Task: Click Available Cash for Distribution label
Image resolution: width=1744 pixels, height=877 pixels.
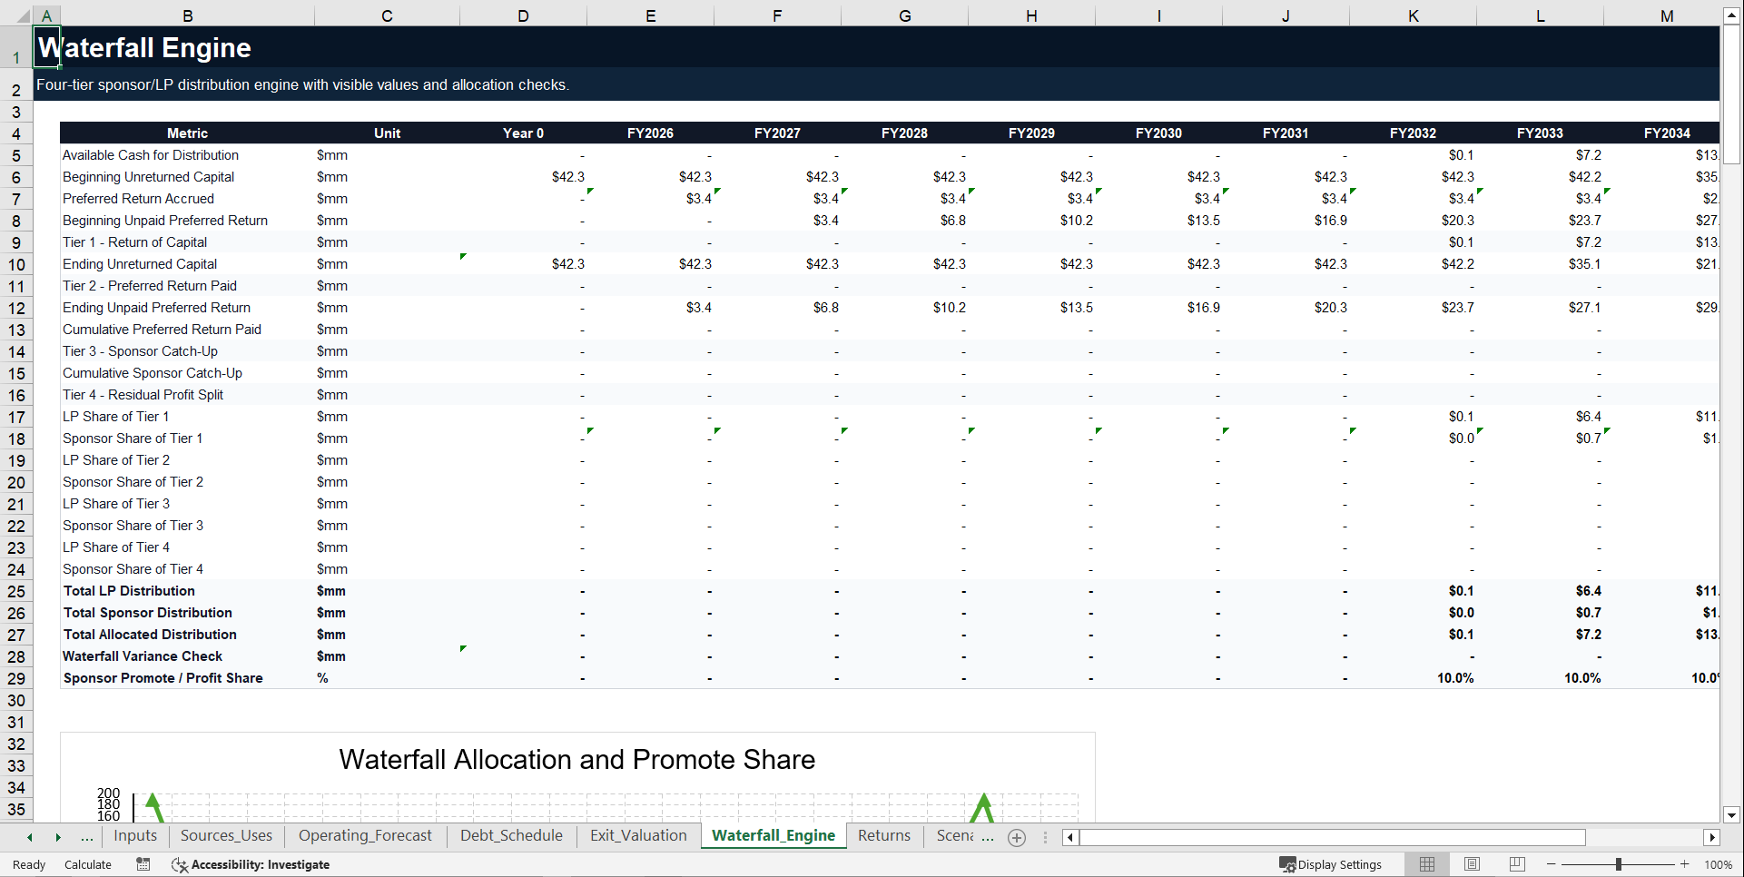Action: pos(151,155)
